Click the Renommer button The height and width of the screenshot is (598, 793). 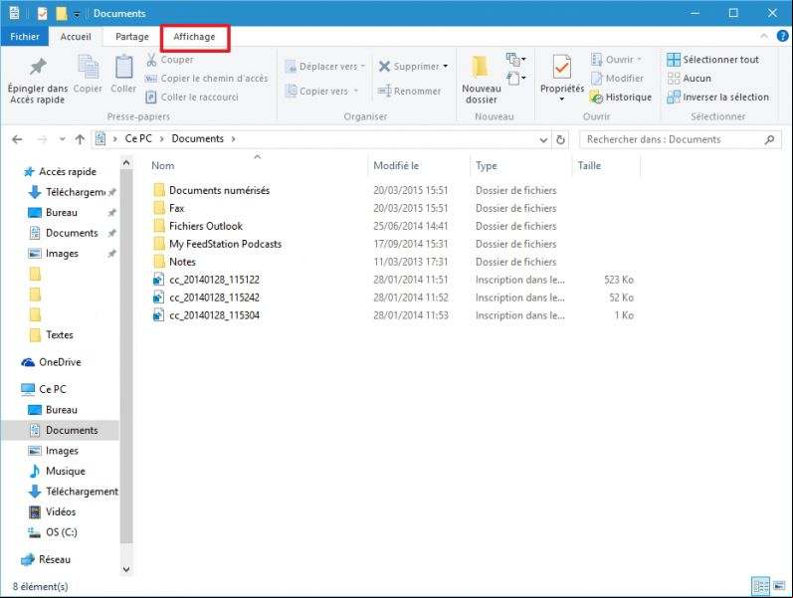pyautogui.click(x=409, y=92)
